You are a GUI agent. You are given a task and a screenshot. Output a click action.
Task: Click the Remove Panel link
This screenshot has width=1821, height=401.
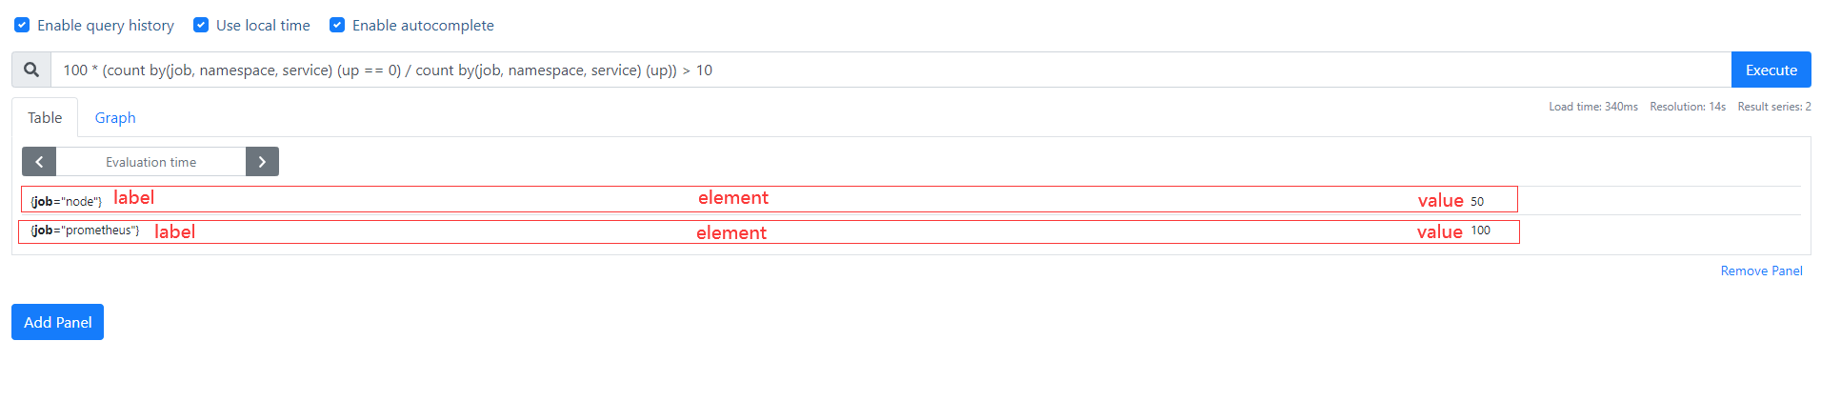click(1761, 271)
